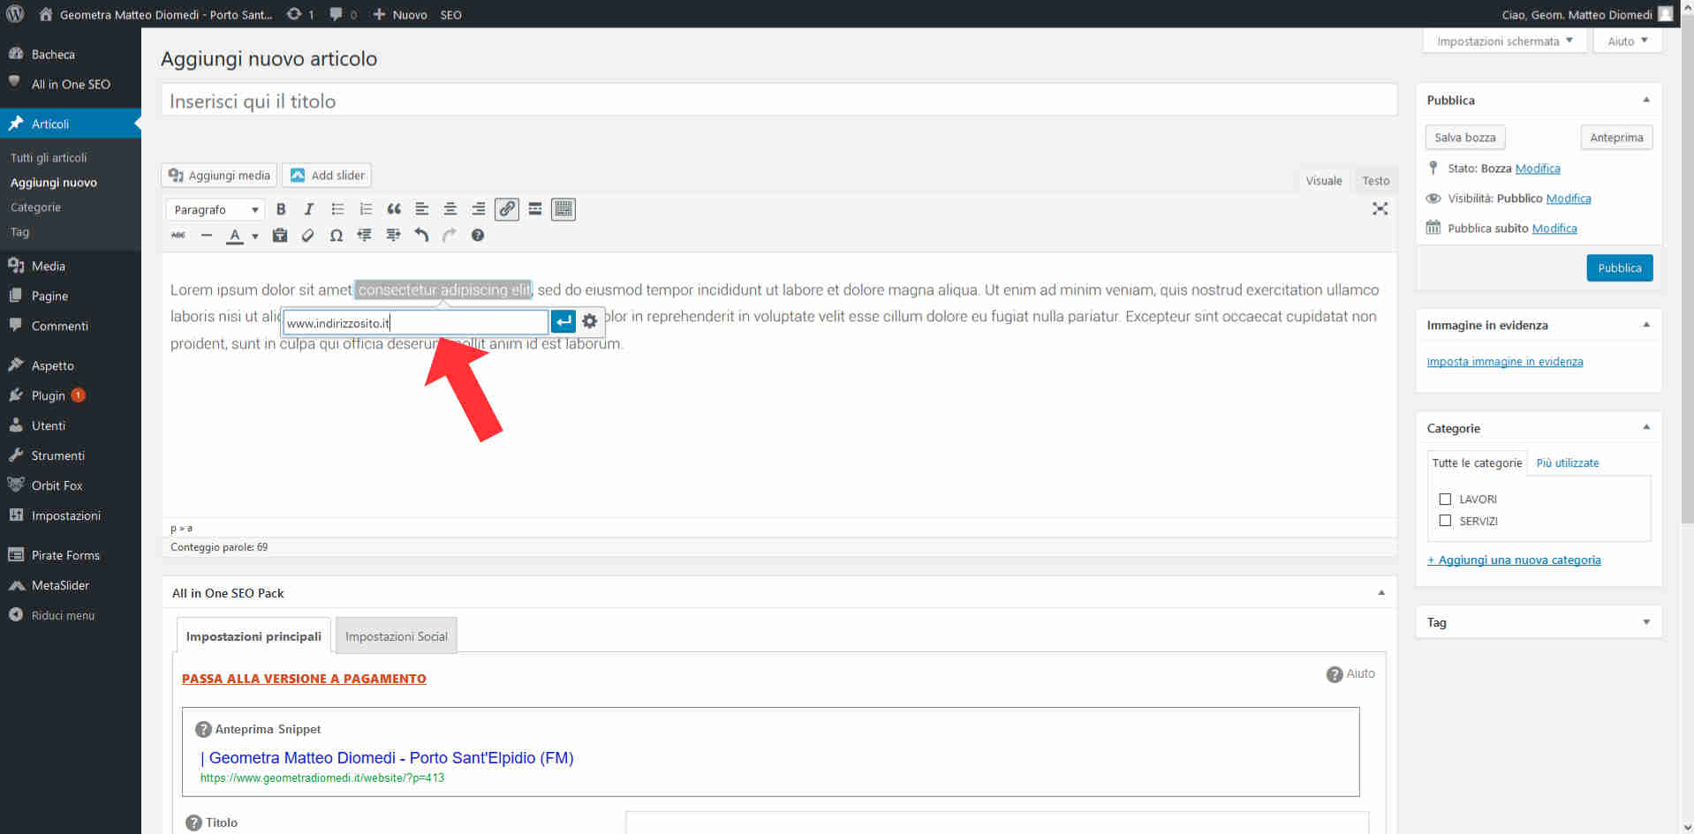Align text left
The image size is (1694, 834).
pyautogui.click(x=422, y=209)
